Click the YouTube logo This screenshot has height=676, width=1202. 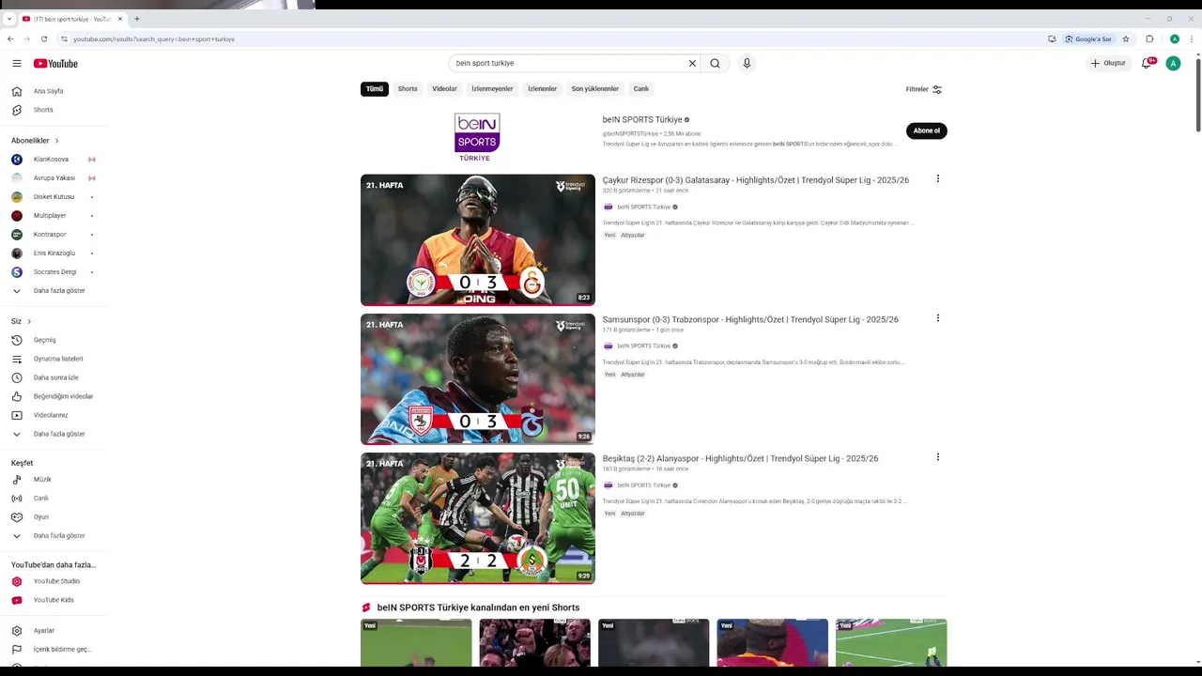pyautogui.click(x=55, y=63)
